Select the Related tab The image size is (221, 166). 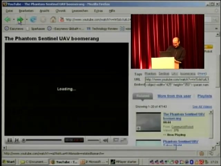(143, 96)
